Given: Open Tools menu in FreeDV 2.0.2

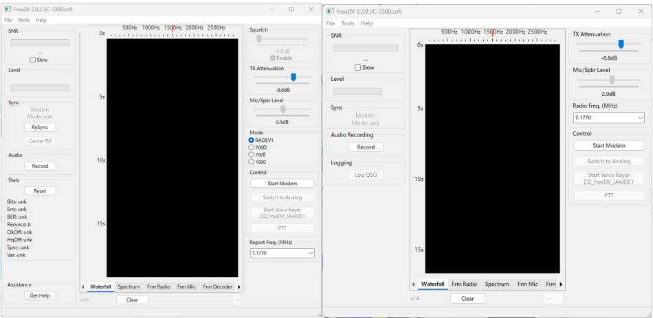Looking at the screenshot, I should point(24,20).
